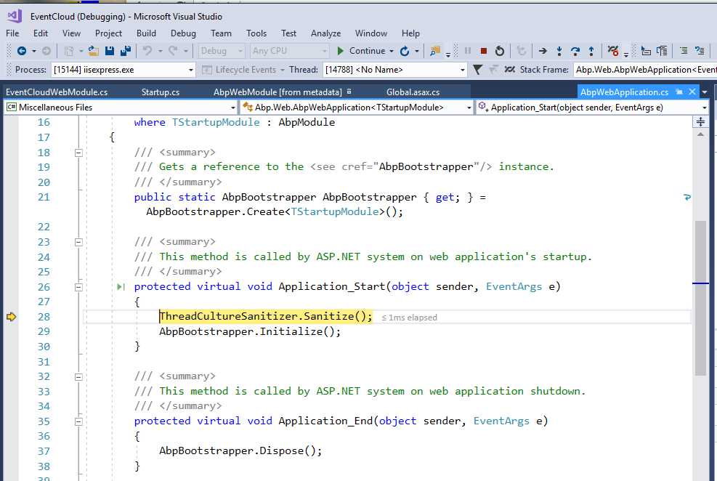Click Show Next Statement arrow icon

pyautogui.click(x=543, y=51)
